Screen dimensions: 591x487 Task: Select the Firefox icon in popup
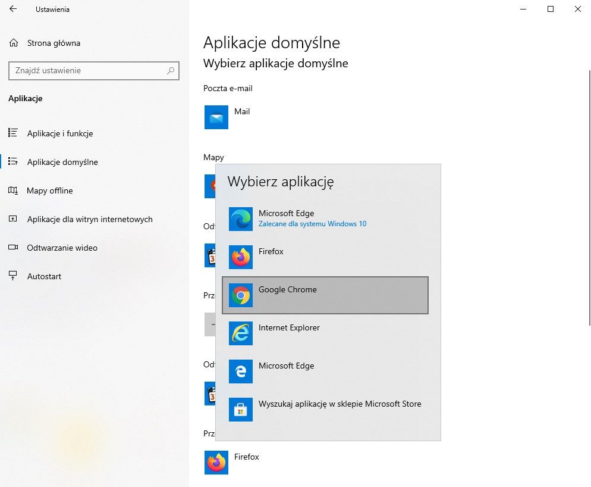click(240, 257)
